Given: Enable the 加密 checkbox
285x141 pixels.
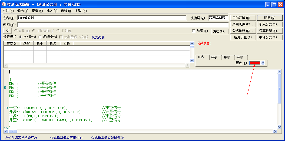Looking at the screenshot, I should click(x=194, y=31).
